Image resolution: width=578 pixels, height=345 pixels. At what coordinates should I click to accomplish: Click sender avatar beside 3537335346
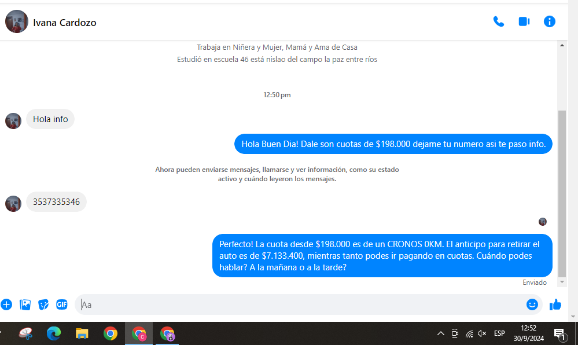(x=13, y=204)
